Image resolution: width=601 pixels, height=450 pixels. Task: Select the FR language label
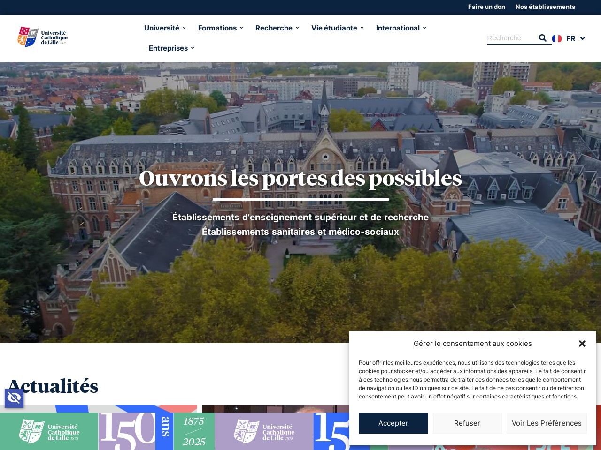tap(571, 38)
